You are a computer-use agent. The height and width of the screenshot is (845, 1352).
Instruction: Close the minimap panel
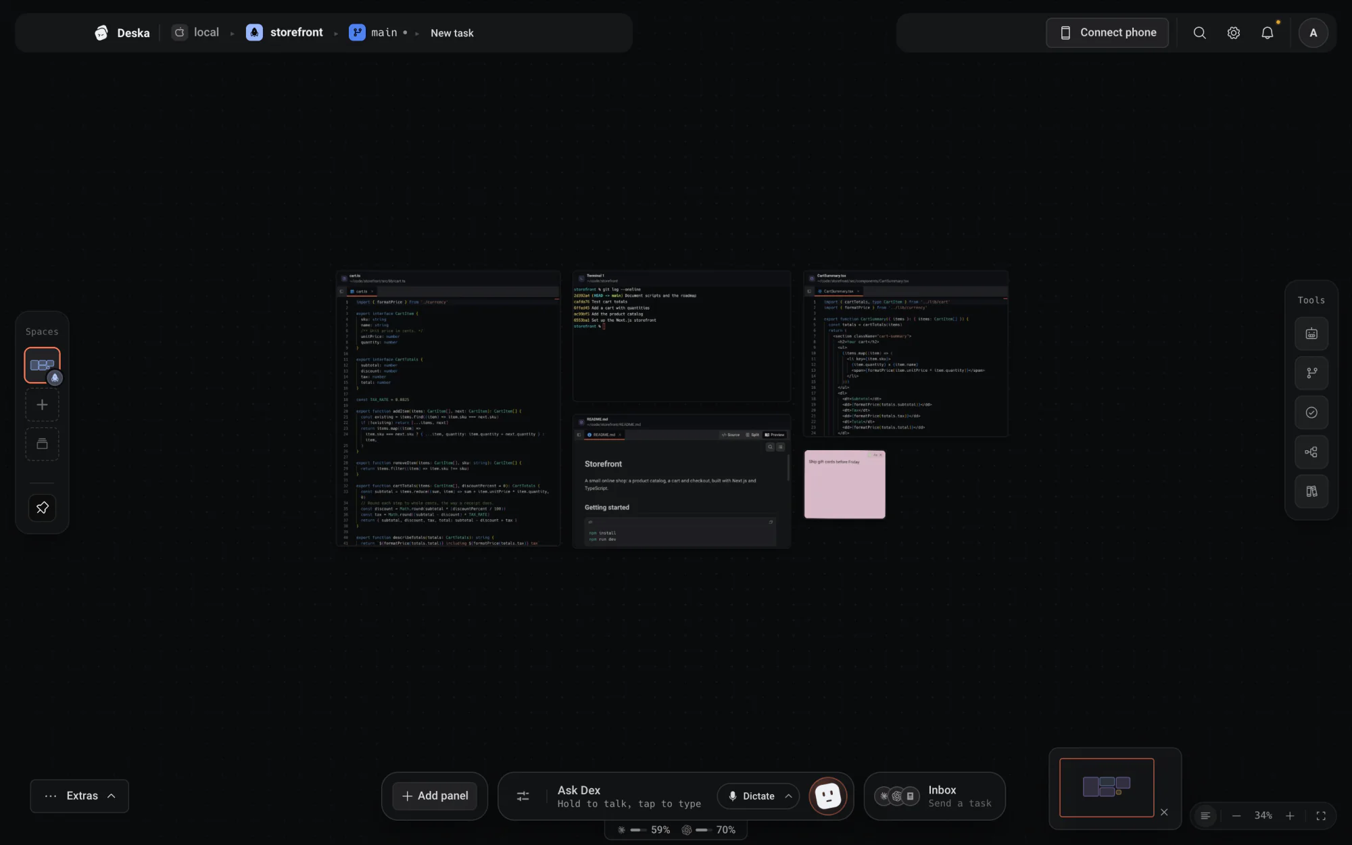(1164, 812)
